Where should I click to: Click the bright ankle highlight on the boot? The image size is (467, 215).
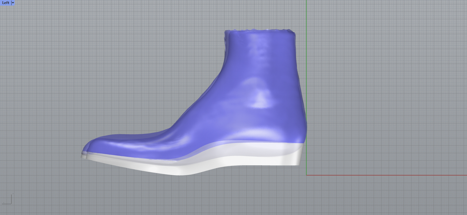[260, 96]
